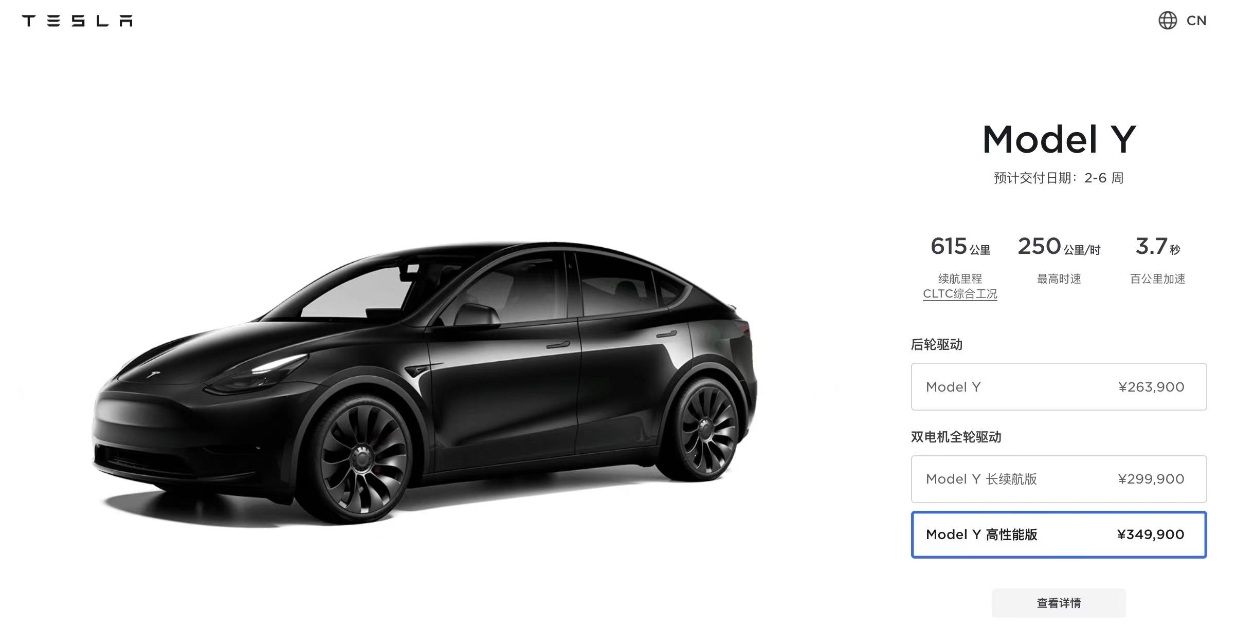Click the 查看详情 button
This screenshot has width=1236, height=629.
point(1059,603)
